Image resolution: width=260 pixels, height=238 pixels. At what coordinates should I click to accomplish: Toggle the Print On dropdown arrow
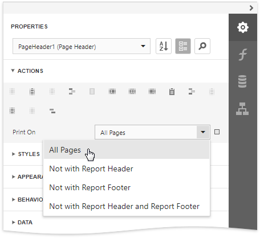tap(203, 132)
